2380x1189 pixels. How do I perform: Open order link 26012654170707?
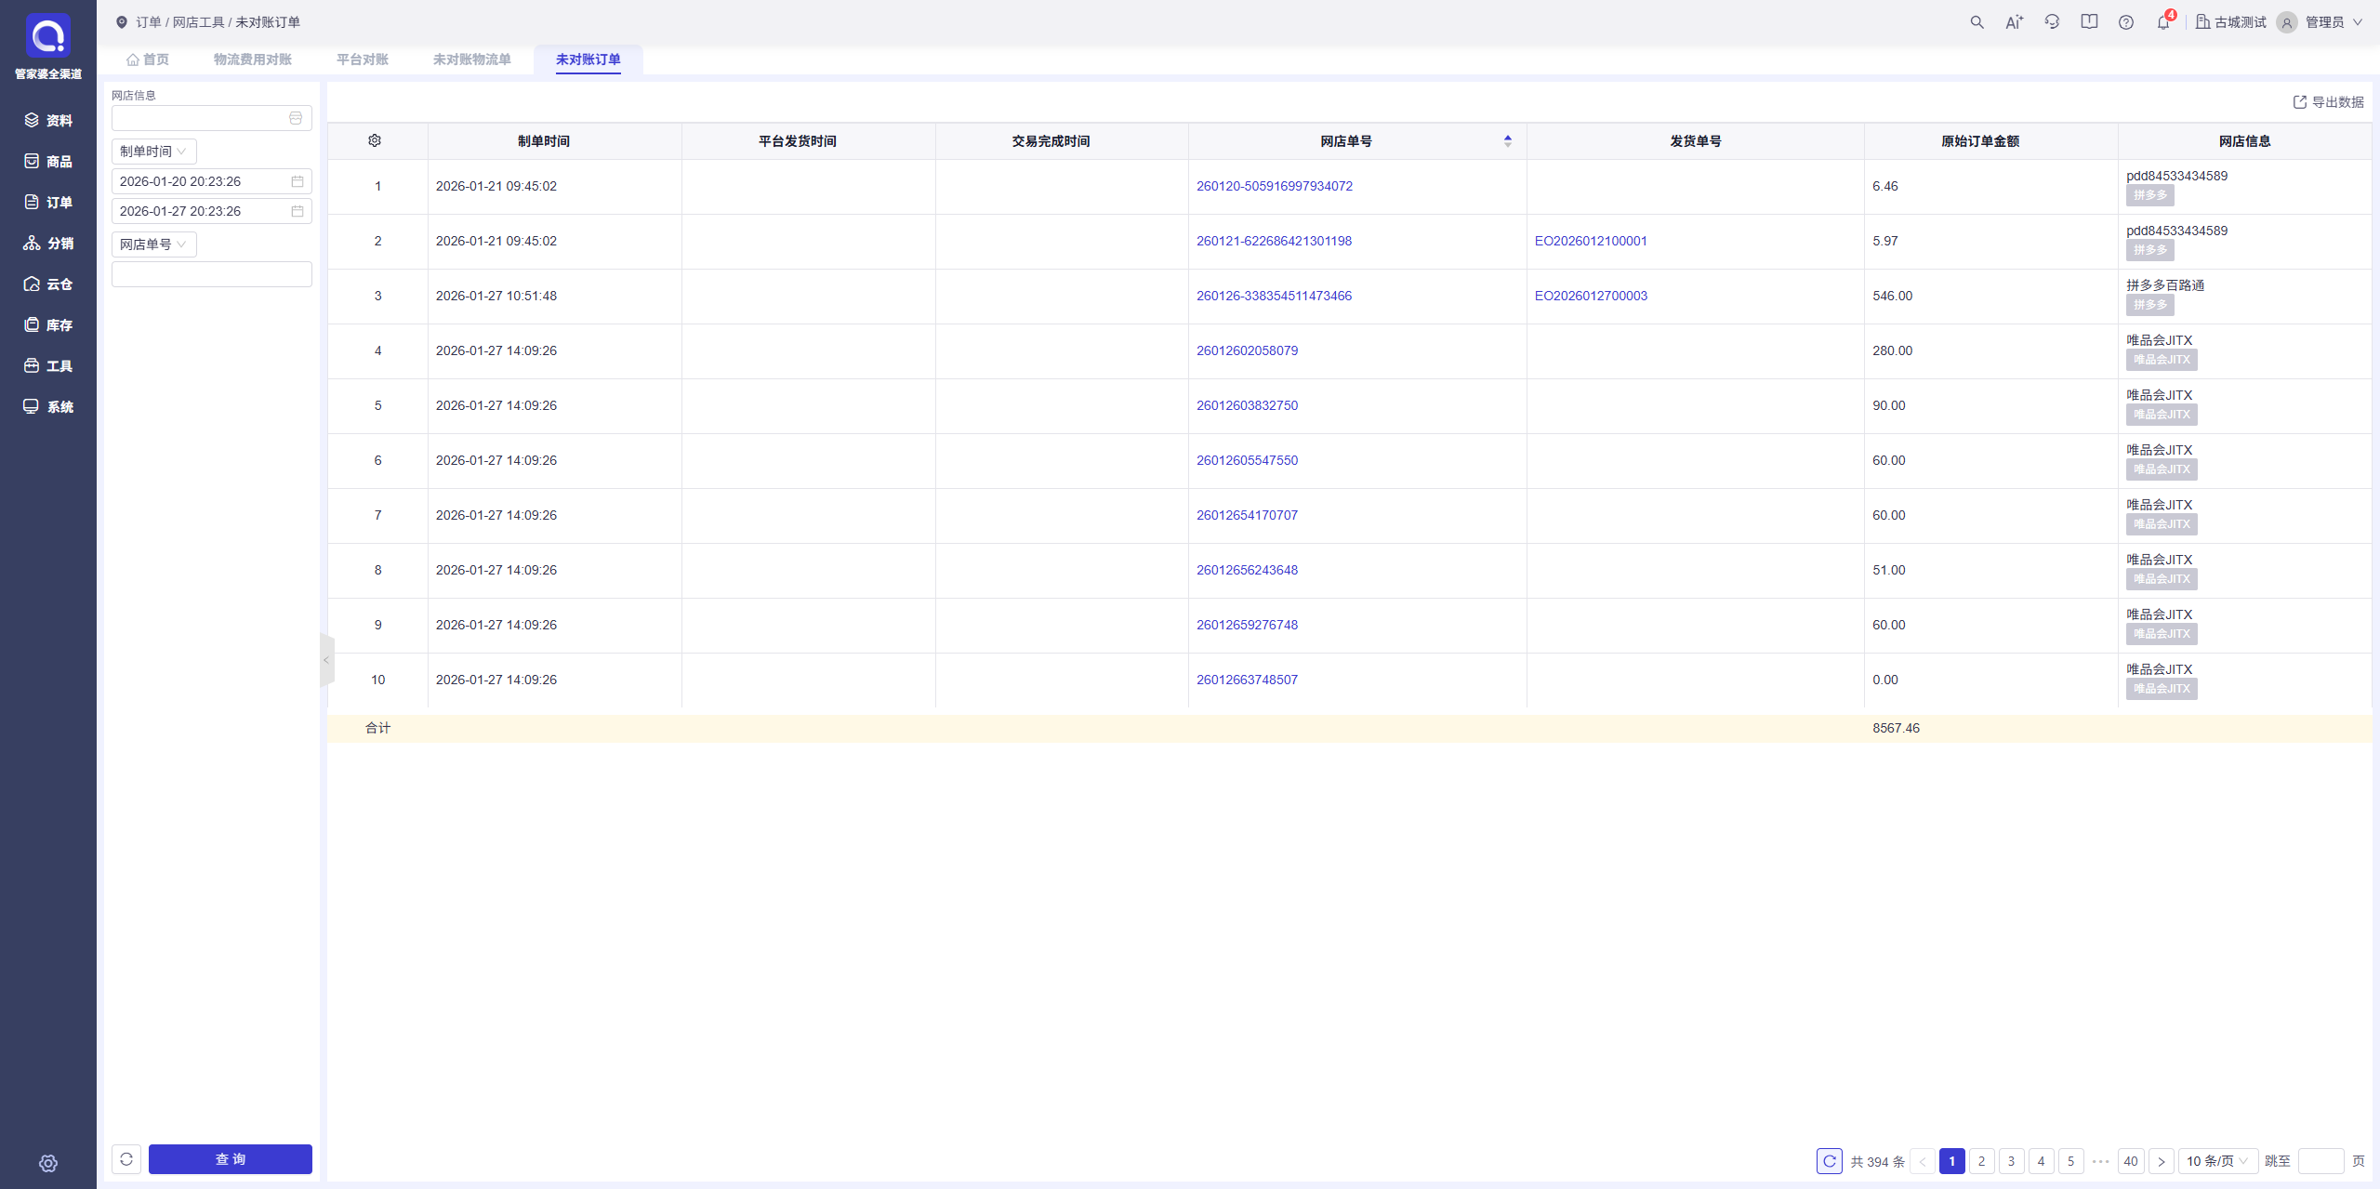coord(1247,515)
